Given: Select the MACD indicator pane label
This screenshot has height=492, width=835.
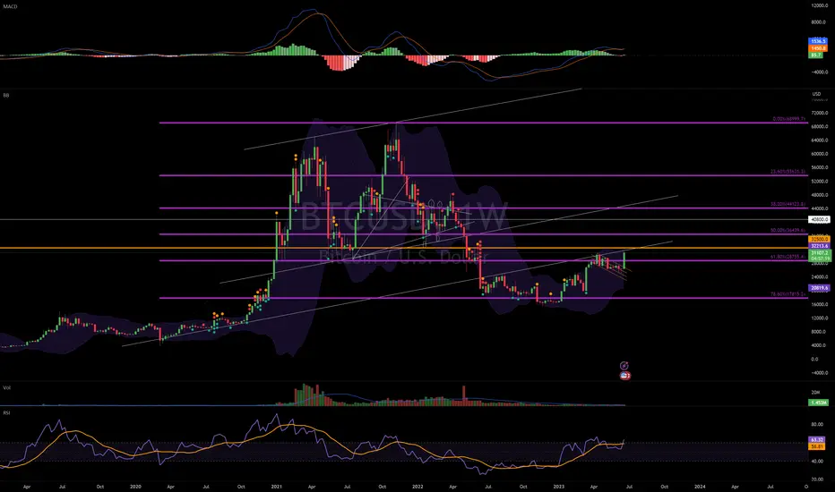Looking at the screenshot, I should click(9, 6).
